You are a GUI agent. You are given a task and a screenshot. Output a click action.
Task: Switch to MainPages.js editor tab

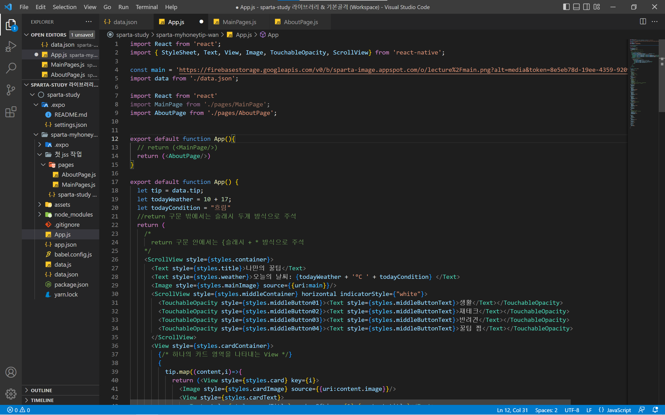click(239, 22)
